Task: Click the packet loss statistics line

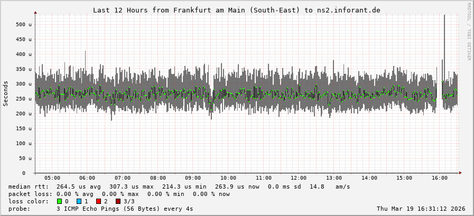Action: point(119,194)
